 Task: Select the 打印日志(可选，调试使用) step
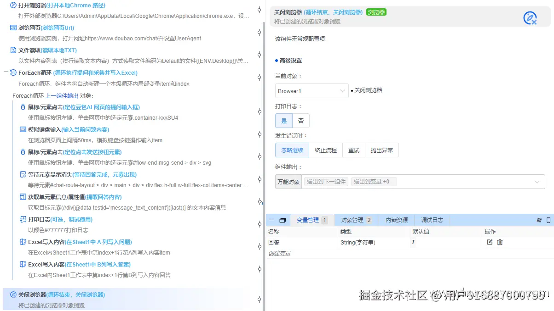tap(60, 219)
